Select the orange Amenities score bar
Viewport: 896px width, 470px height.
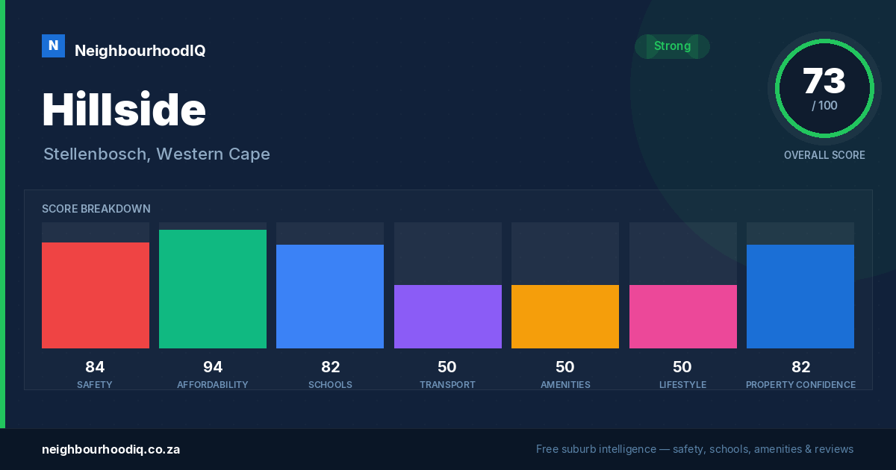tap(565, 316)
